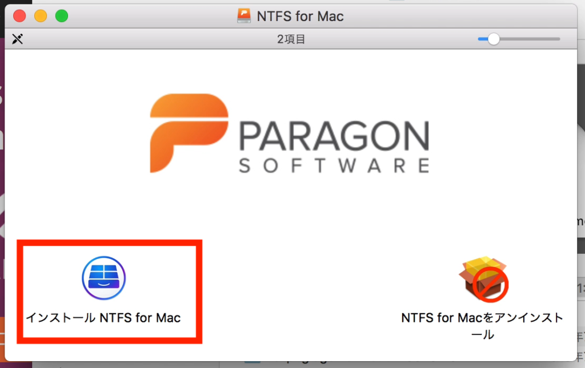Screen dimensions: 585x368
Task: Select the label NTFS for Macをアンインストール
Action: 482,326
